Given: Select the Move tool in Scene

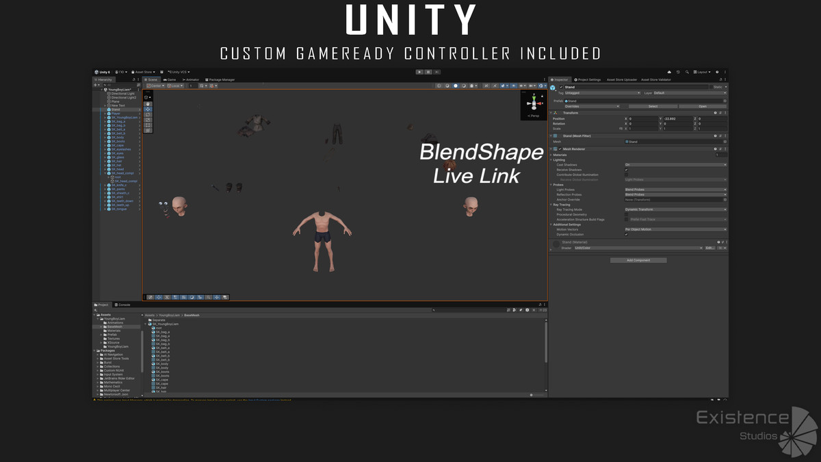Looking at the screenshot, I should point(148,110).
